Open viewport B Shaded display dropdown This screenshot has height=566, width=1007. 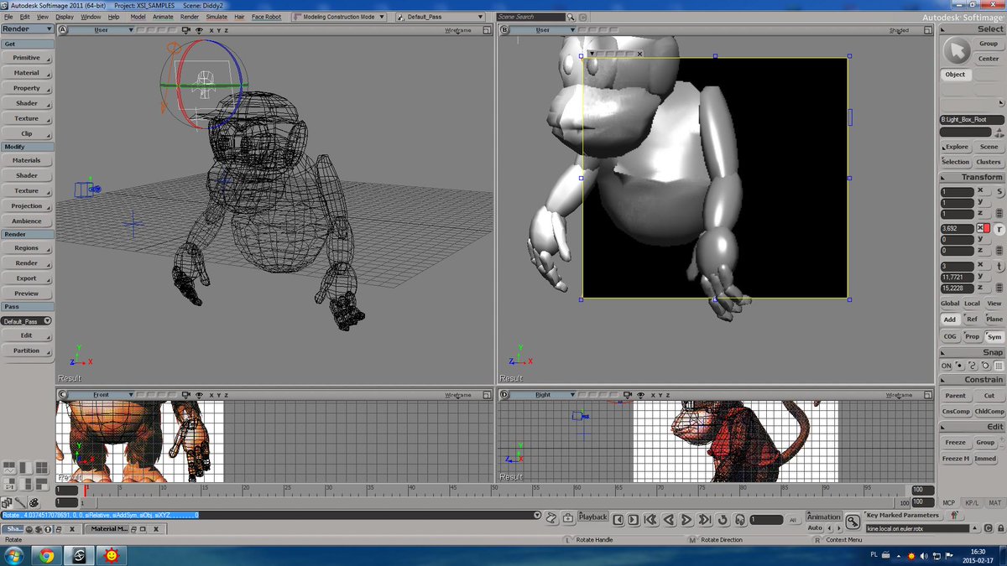(900, 30)
